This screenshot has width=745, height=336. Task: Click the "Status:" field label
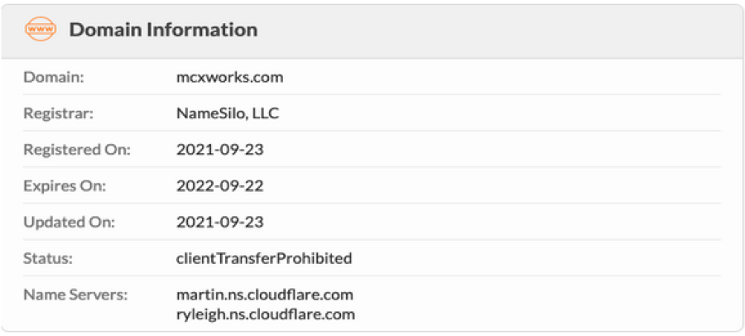pyautogui.click(x=49, y=258)
